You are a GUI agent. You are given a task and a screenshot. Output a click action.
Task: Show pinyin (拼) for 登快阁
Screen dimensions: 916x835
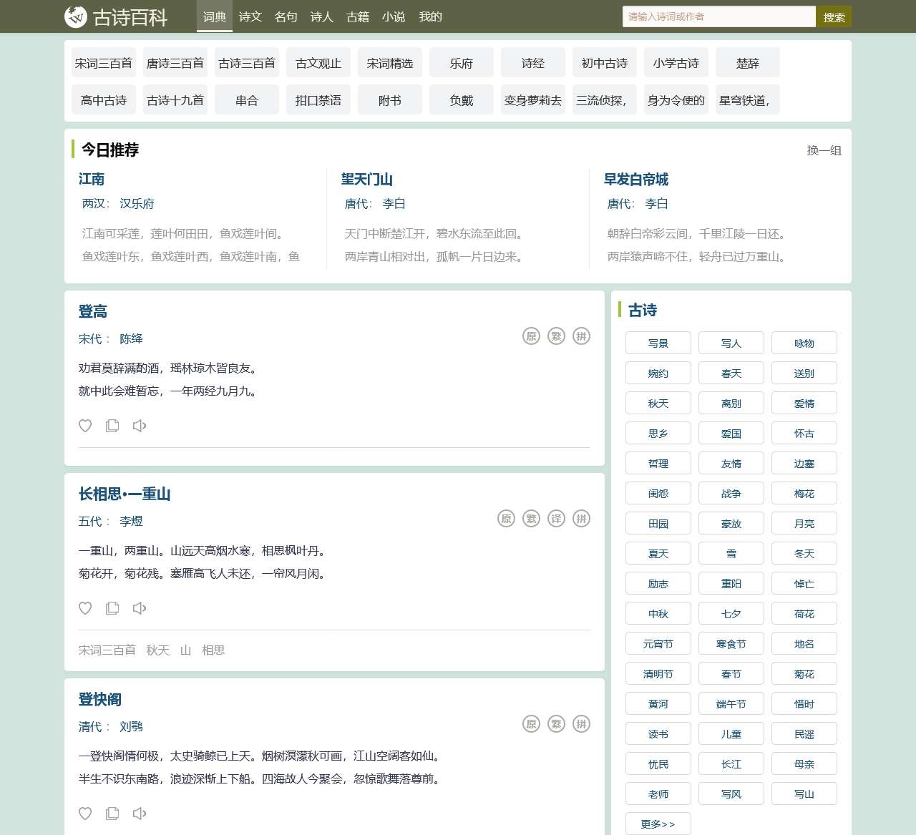pos(581,724)
